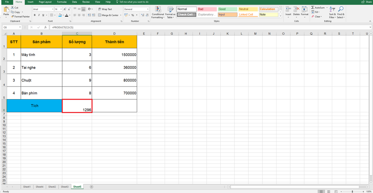Switch to the Page Layout tab

[x=45, y=2]
